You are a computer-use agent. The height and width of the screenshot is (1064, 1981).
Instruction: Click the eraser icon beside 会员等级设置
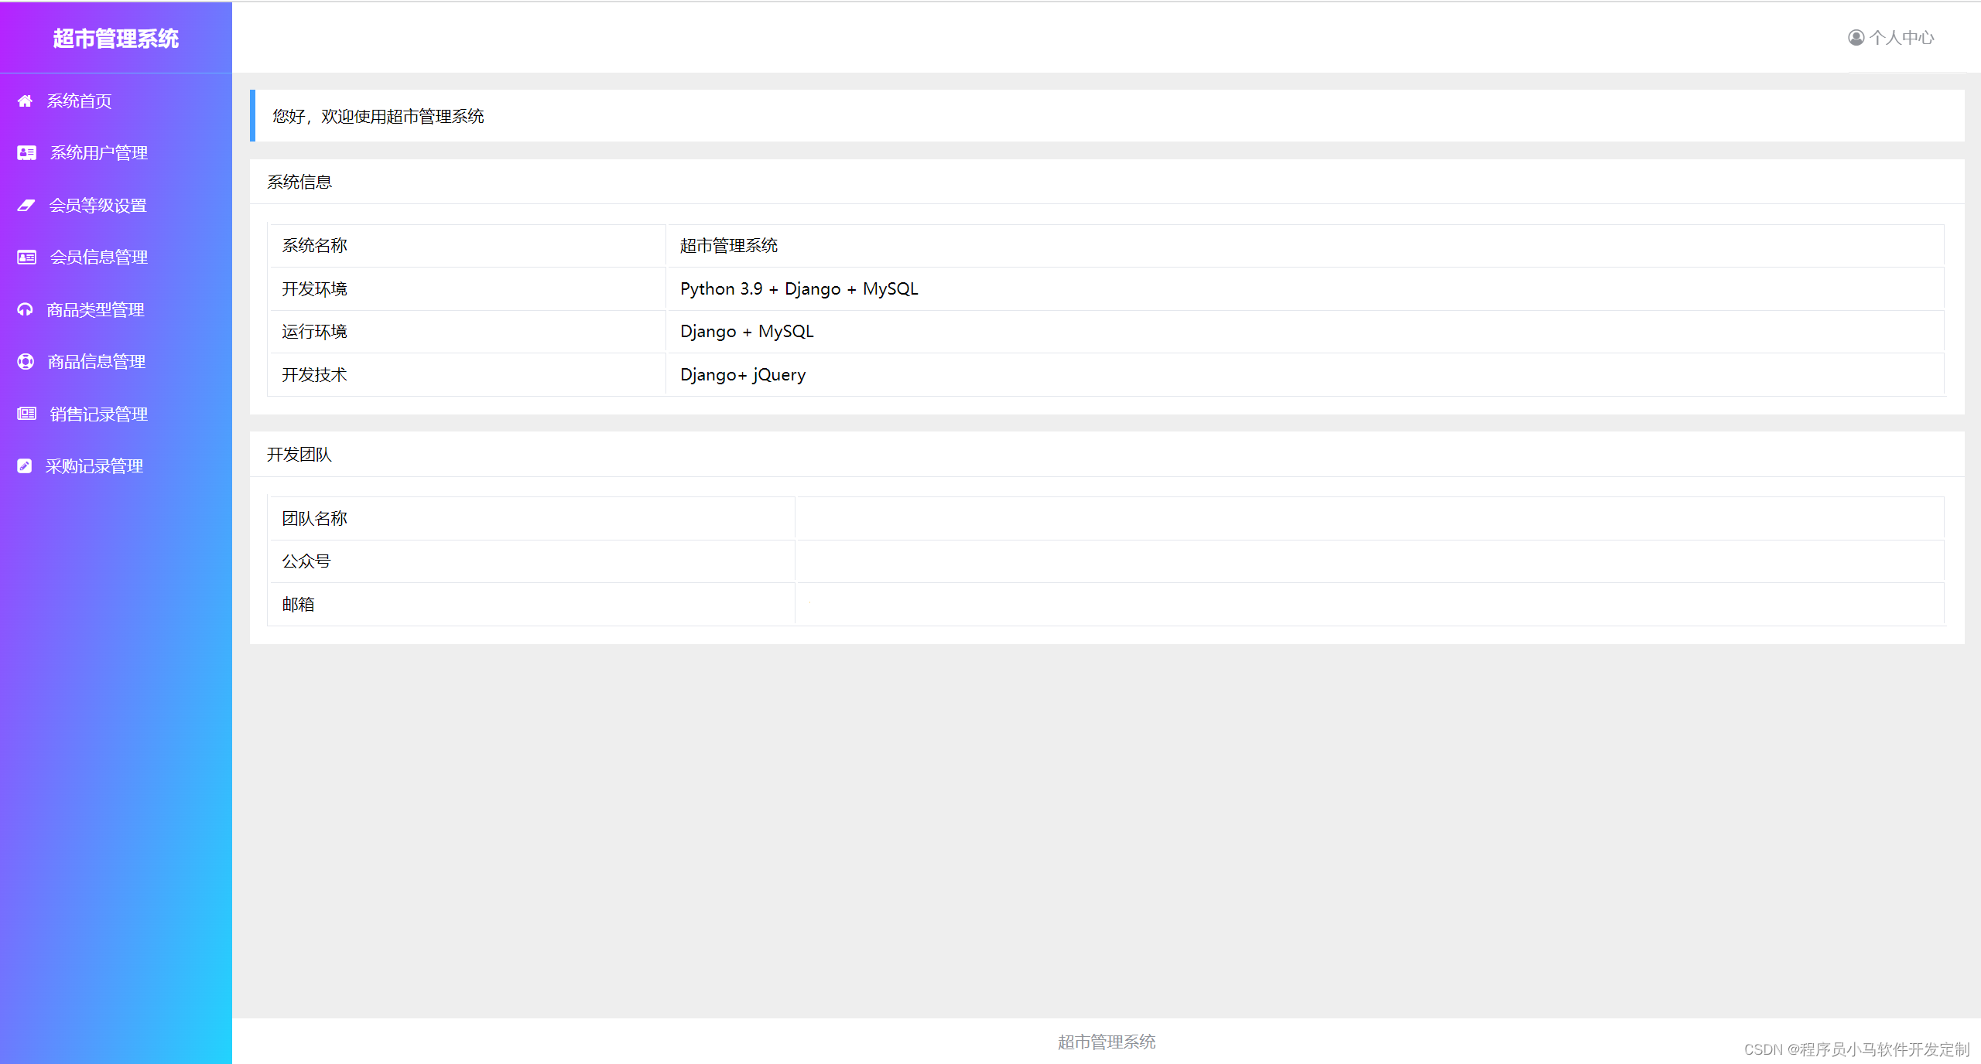pyautogui.click(x=26, y=206)
